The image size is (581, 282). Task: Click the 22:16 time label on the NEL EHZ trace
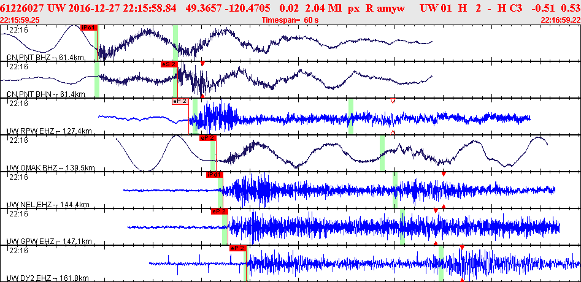18,177
